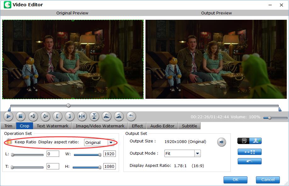The width and height of the screenshot is (289, 186).
Task: Click the timeline playhead knob
Action: [68, 105]
